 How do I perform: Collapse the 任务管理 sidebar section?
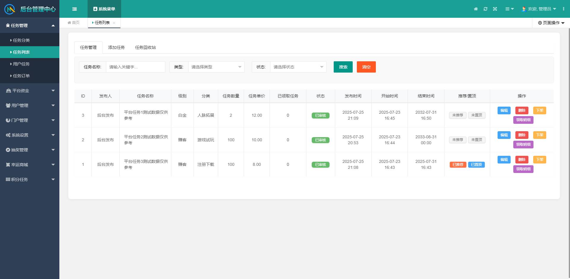tap(30, 25)
